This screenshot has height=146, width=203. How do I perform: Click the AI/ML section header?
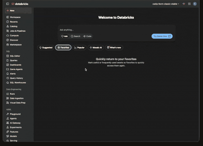coord(9,110)
